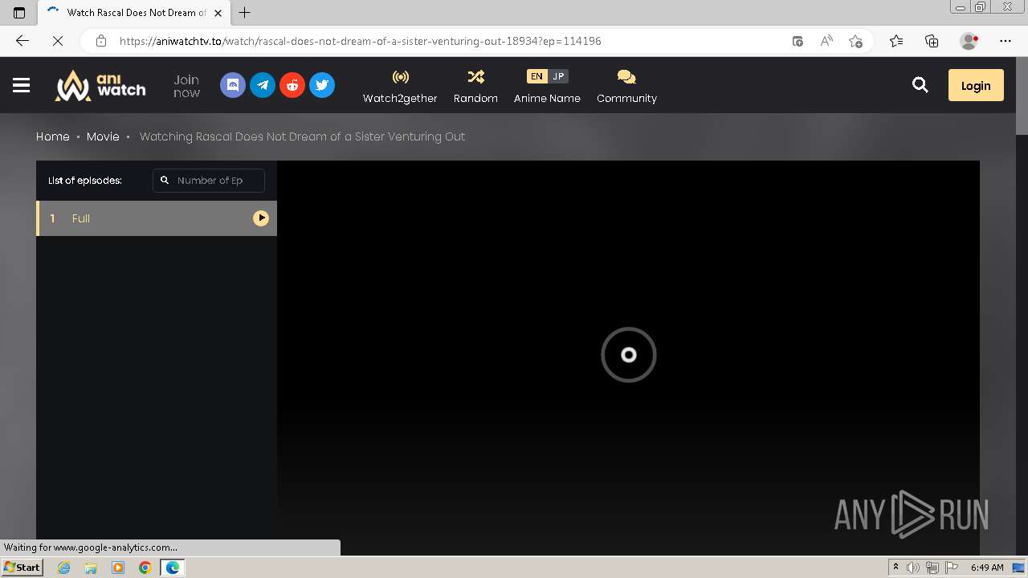
Task: Pick a Random anime
Action: [x=475, y=86]
